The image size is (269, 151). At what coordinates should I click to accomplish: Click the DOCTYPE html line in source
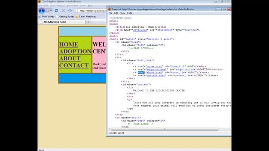[x=121, y=18]
